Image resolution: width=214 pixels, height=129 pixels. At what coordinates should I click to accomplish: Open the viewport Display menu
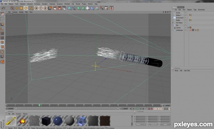21,12
